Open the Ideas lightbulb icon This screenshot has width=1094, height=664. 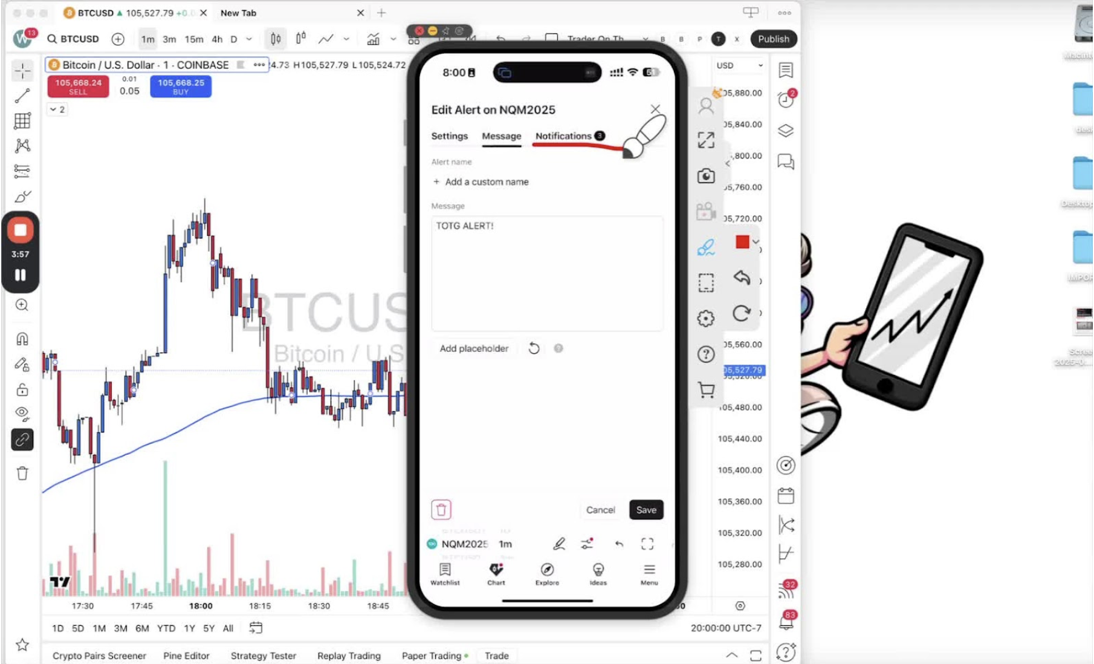tap(598, 574)
